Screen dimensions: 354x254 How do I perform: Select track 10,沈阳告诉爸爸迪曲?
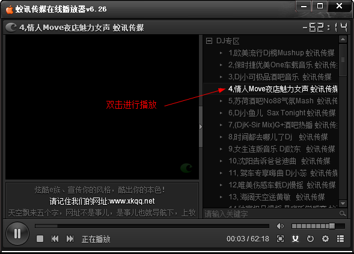coord(279,161)
